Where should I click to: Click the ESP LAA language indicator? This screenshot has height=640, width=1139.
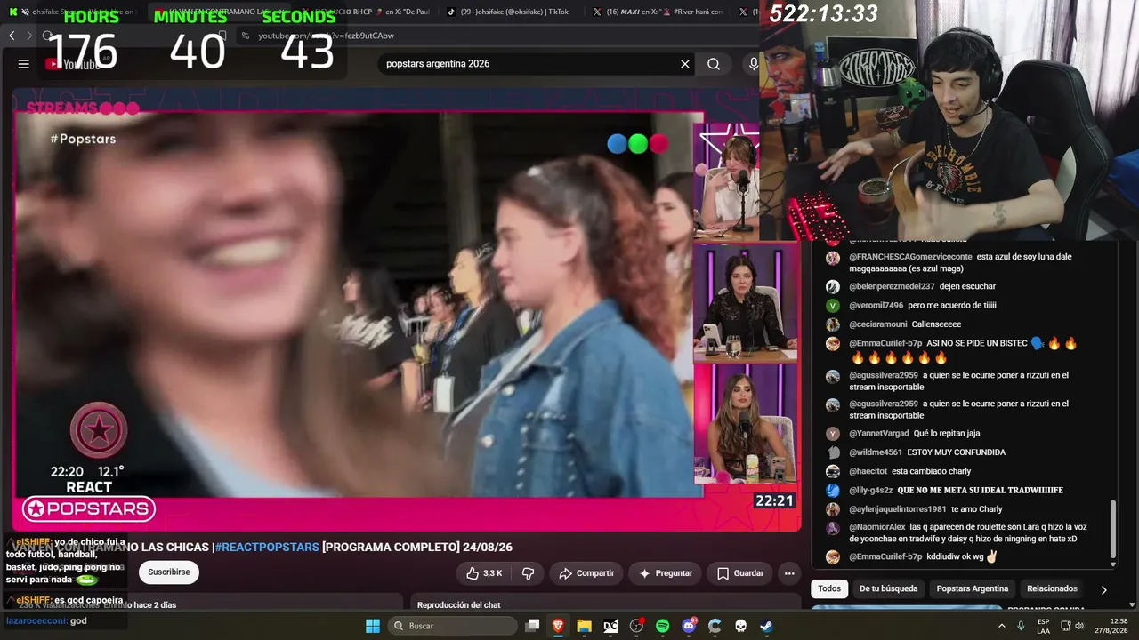1043,626
